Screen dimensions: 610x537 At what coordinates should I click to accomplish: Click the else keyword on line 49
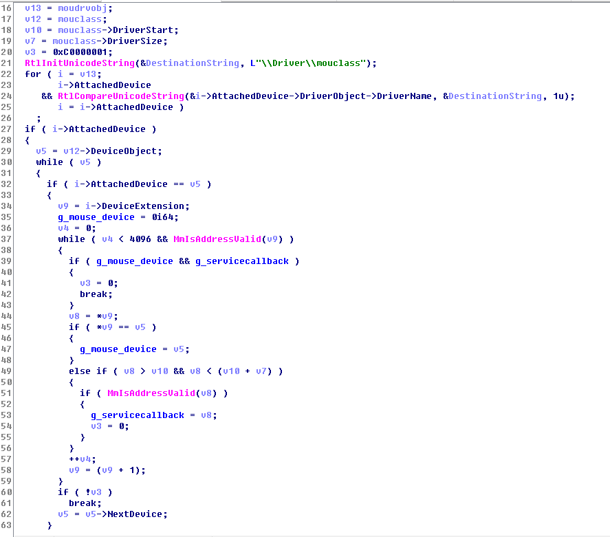tap(80, 371)
